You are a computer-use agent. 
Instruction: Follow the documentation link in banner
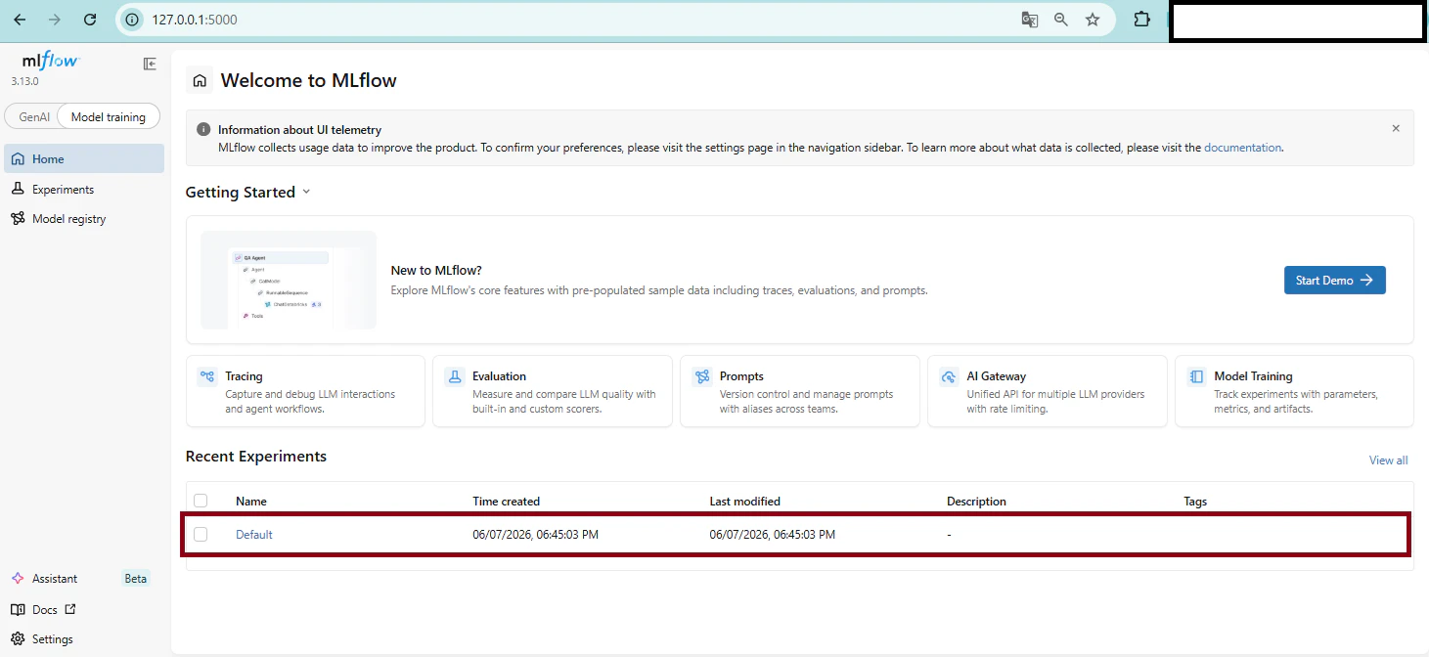point(1242,148)
